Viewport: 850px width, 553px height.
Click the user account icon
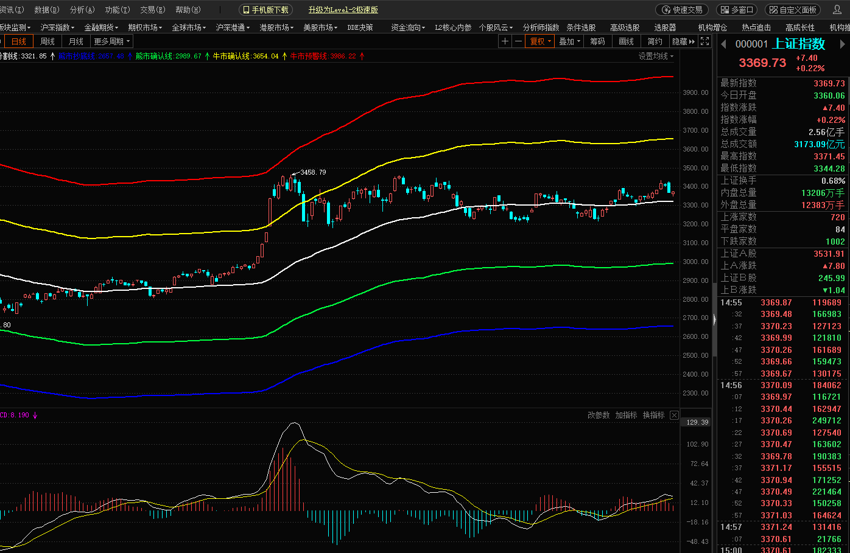click(x=837, y=10)
